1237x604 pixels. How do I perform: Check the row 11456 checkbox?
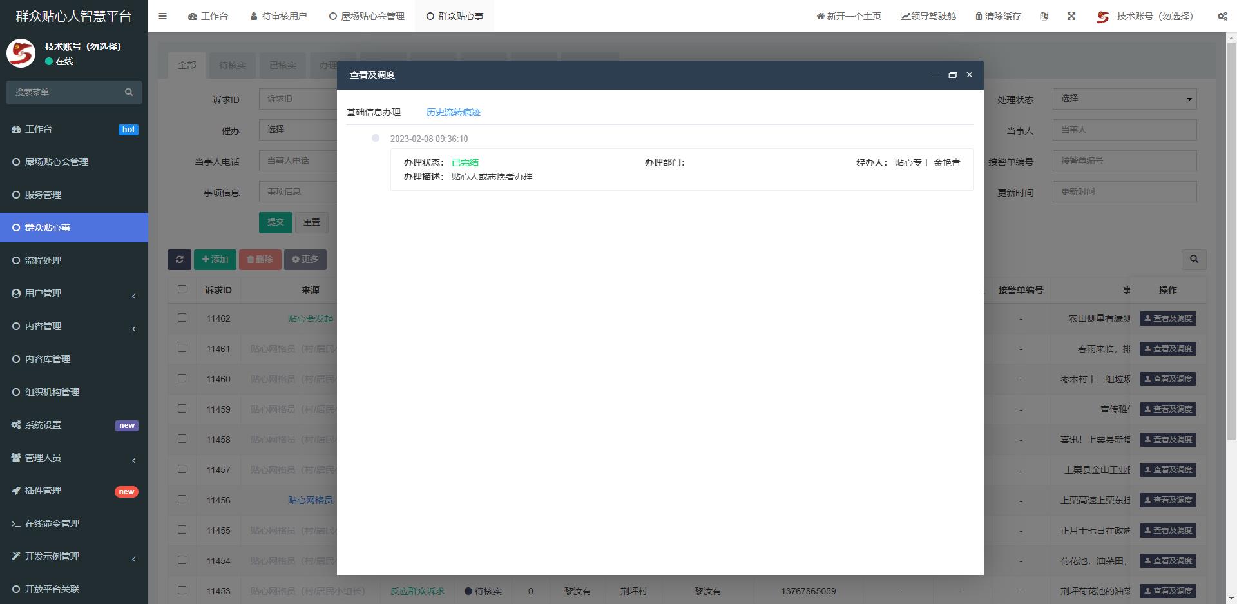click(182, 500)
